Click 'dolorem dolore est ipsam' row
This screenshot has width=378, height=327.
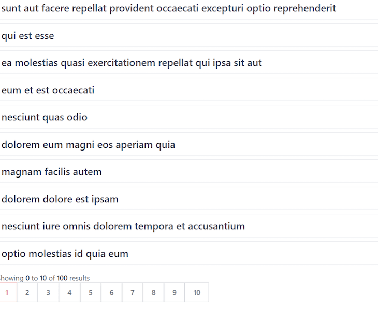[189, 199]
